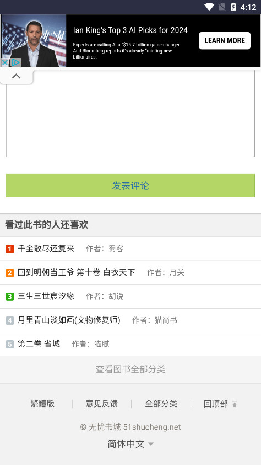The height and width of the screenshot is (465, 261).
Task: Open book 三生三世宸汐缘
Action: (46, 296)
